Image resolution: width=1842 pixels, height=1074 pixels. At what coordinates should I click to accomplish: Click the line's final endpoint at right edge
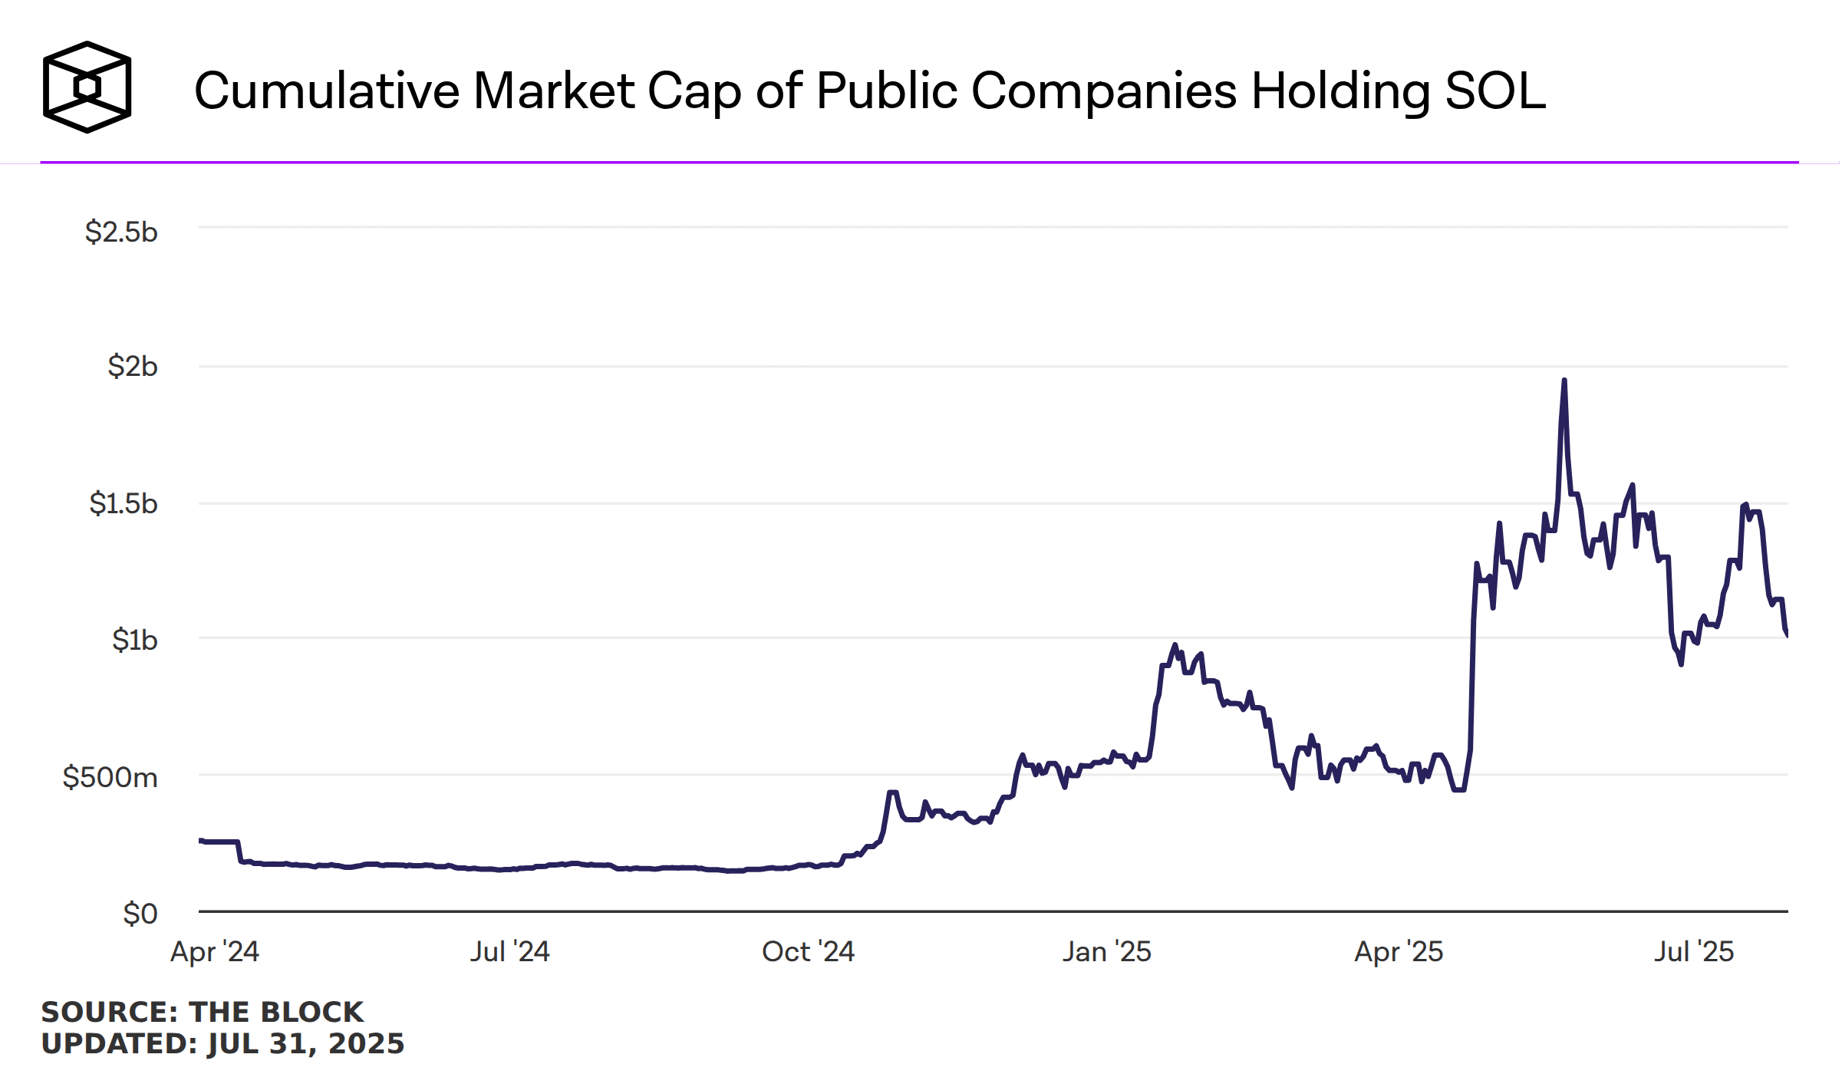[1787, 634]
